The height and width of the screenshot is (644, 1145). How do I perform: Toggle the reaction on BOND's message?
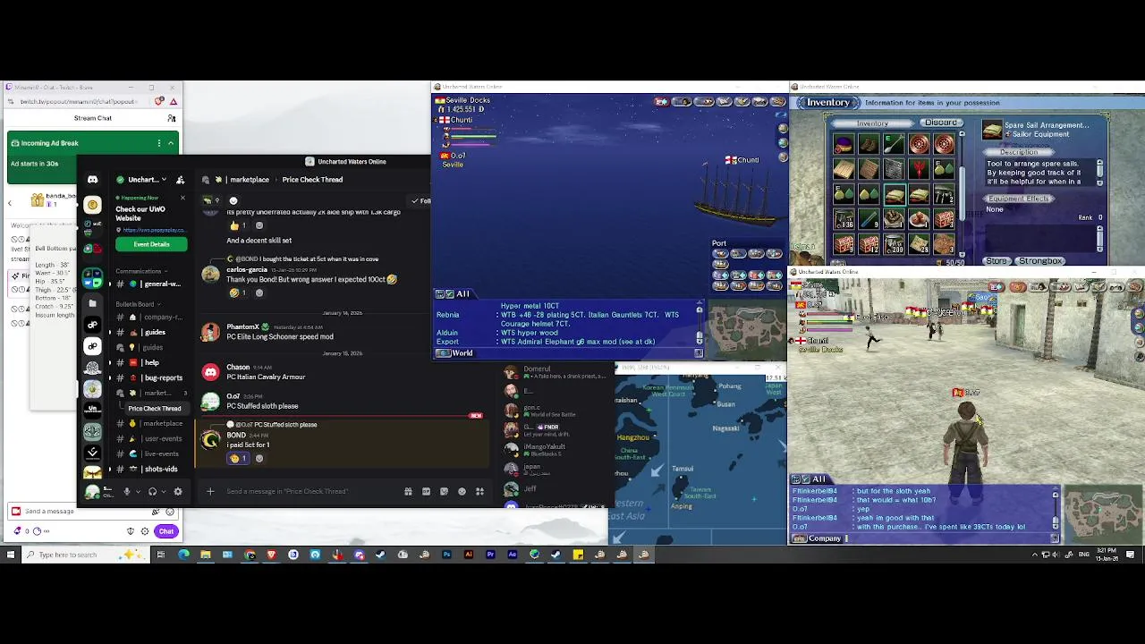point(239,459)
